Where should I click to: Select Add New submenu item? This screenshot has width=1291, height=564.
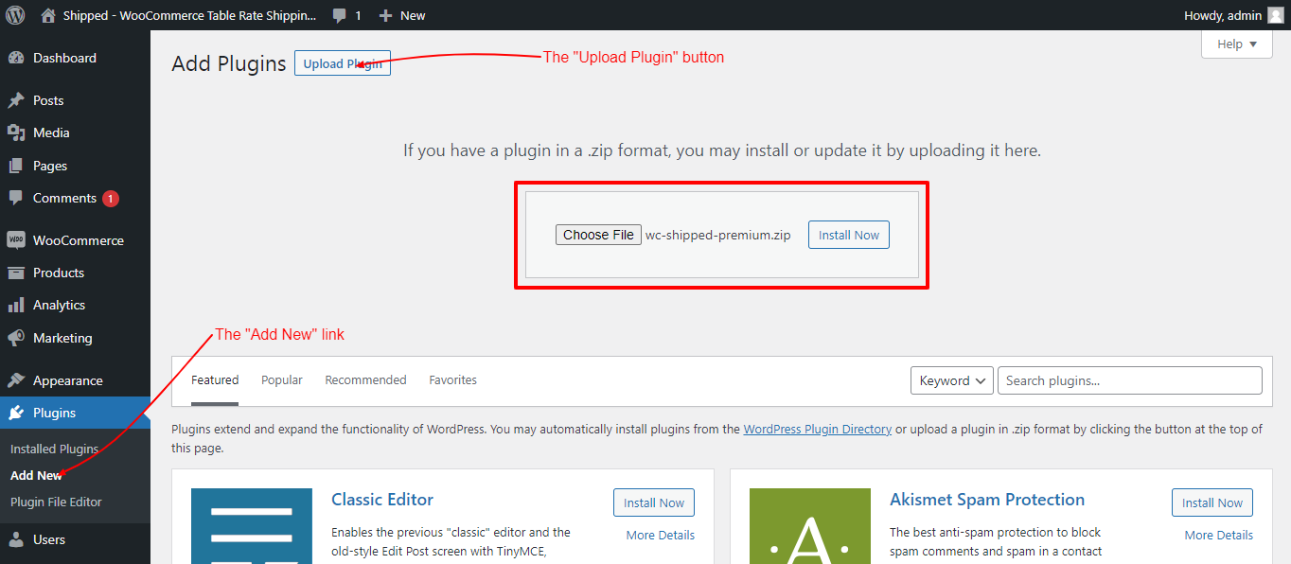click(x=36, y=475)
